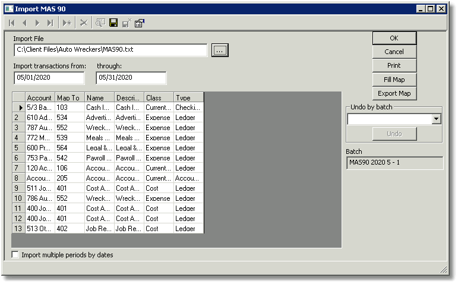Click the through date field 05/31/2020

(x=131, y=78)
